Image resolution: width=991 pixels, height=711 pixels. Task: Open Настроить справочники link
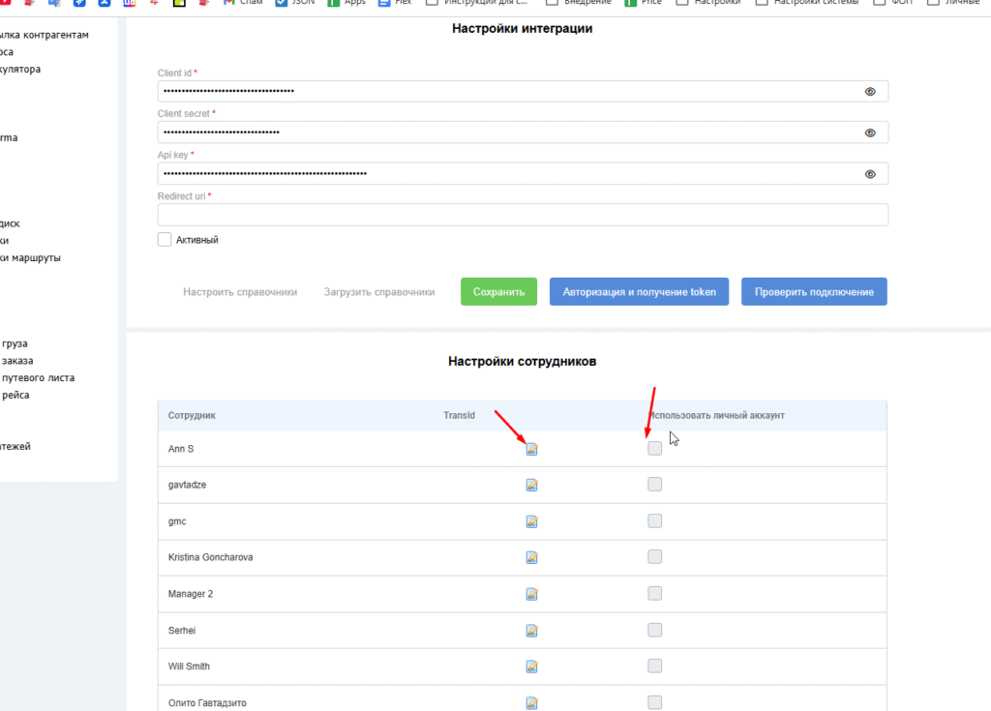point(240,292)
